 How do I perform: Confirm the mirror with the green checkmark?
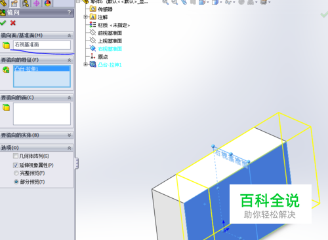3,23
